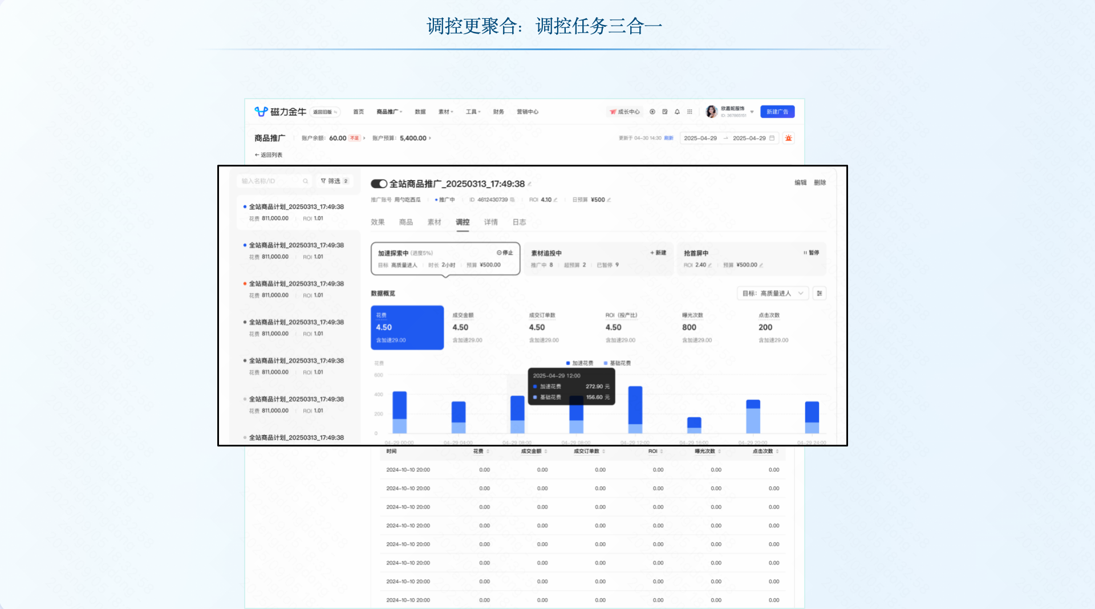
Task: Open the notification bell
Action: tap(677, 112)
